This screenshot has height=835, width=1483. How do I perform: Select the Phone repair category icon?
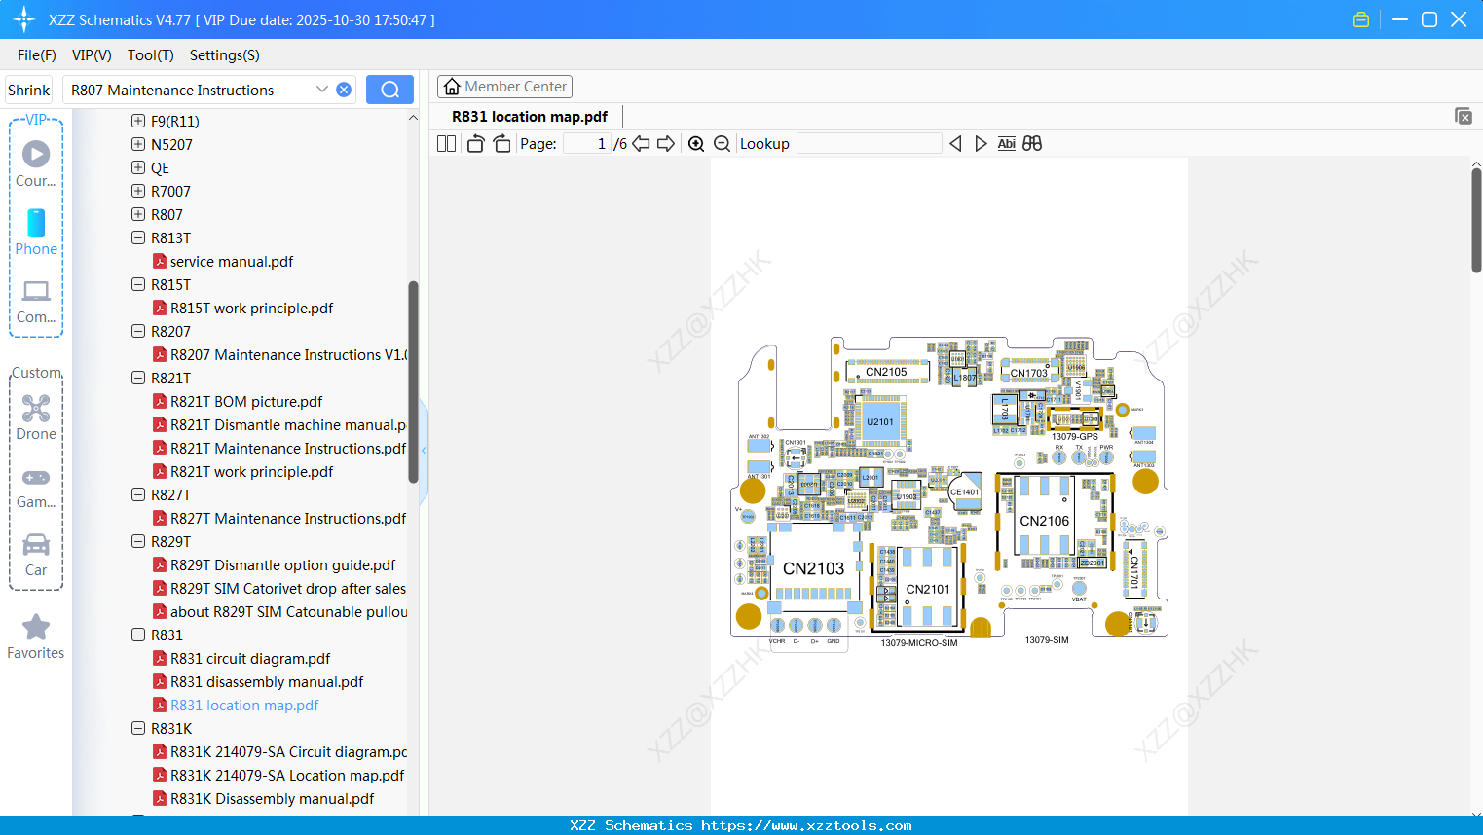35,226
